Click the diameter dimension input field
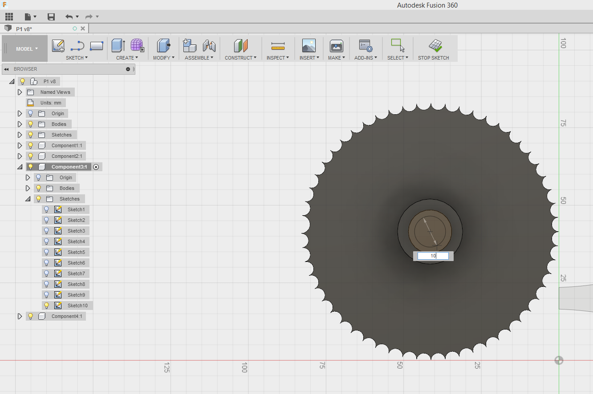 pyautogui.click(x=433, y=256)
